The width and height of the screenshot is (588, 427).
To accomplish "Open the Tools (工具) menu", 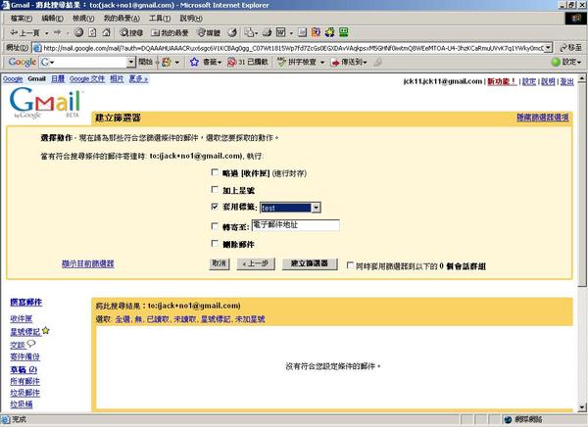I will click(160, 18).
